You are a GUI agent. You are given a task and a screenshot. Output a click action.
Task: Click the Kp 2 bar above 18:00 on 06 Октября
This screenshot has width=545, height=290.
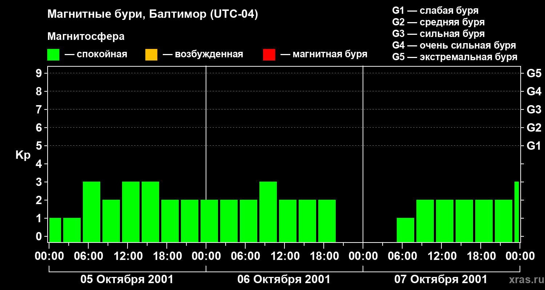[x=327, y=221]
